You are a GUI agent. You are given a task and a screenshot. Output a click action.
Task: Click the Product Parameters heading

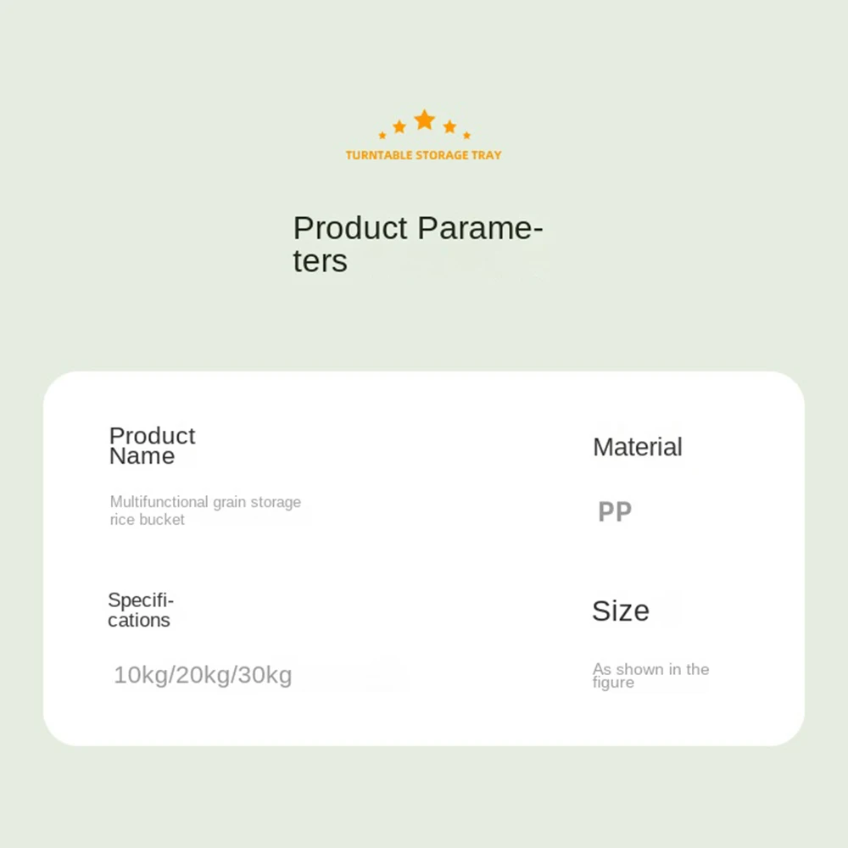417,244
